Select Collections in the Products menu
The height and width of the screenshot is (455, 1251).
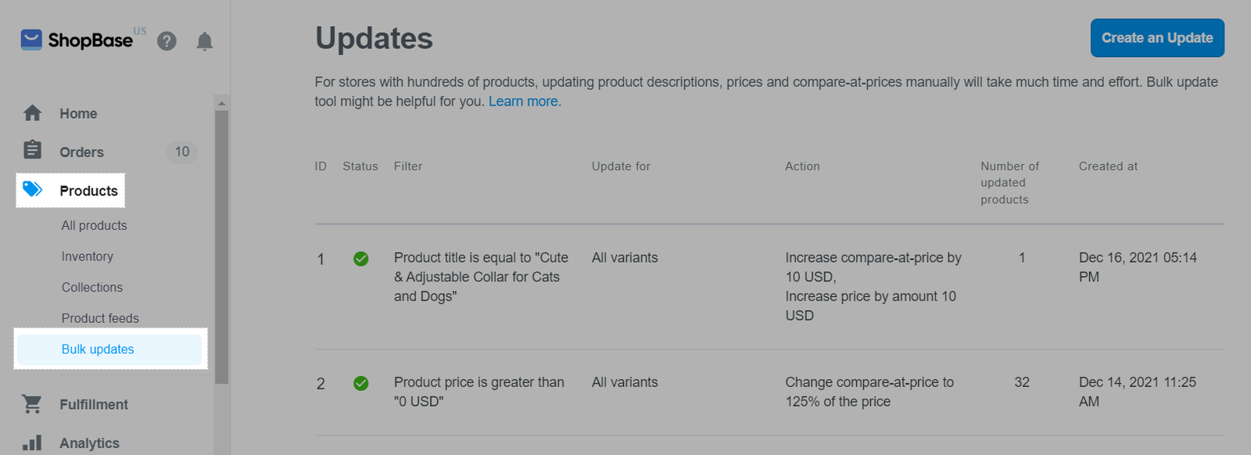coord(92,288)
